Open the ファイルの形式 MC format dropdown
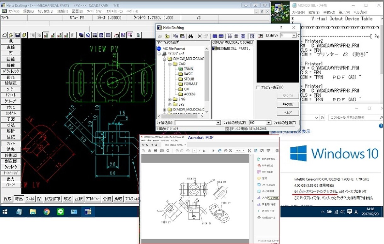This screenshot has width=384, height=244. [268, 122]
